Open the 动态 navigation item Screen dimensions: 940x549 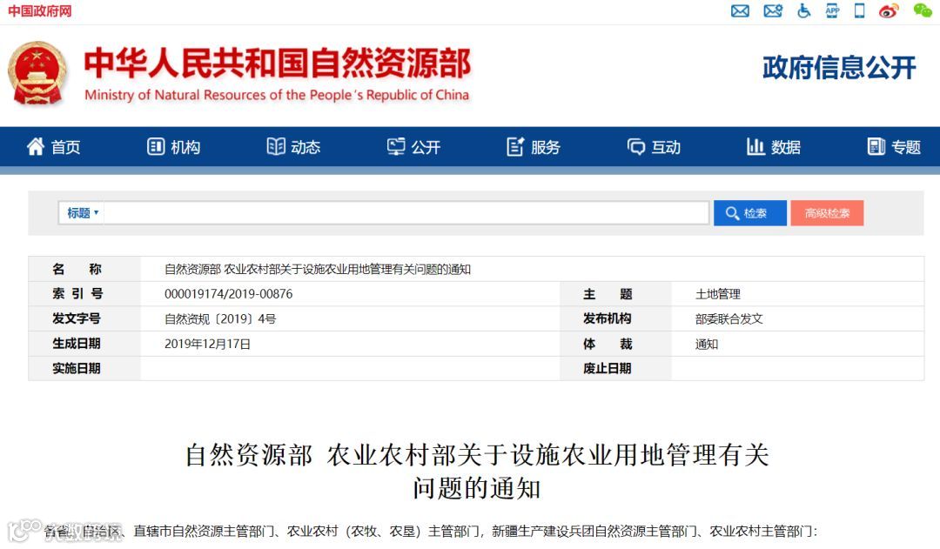click(305, 147)
